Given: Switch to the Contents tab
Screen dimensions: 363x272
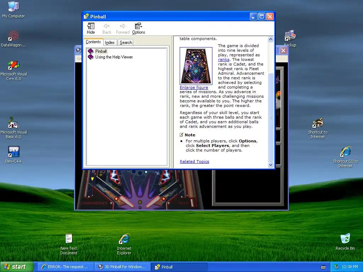Looking at the screenshot, I should pos(93,42).
